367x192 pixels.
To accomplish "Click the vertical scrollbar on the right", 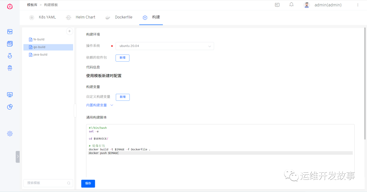I will pyautogui.click(x=365, y=84).
